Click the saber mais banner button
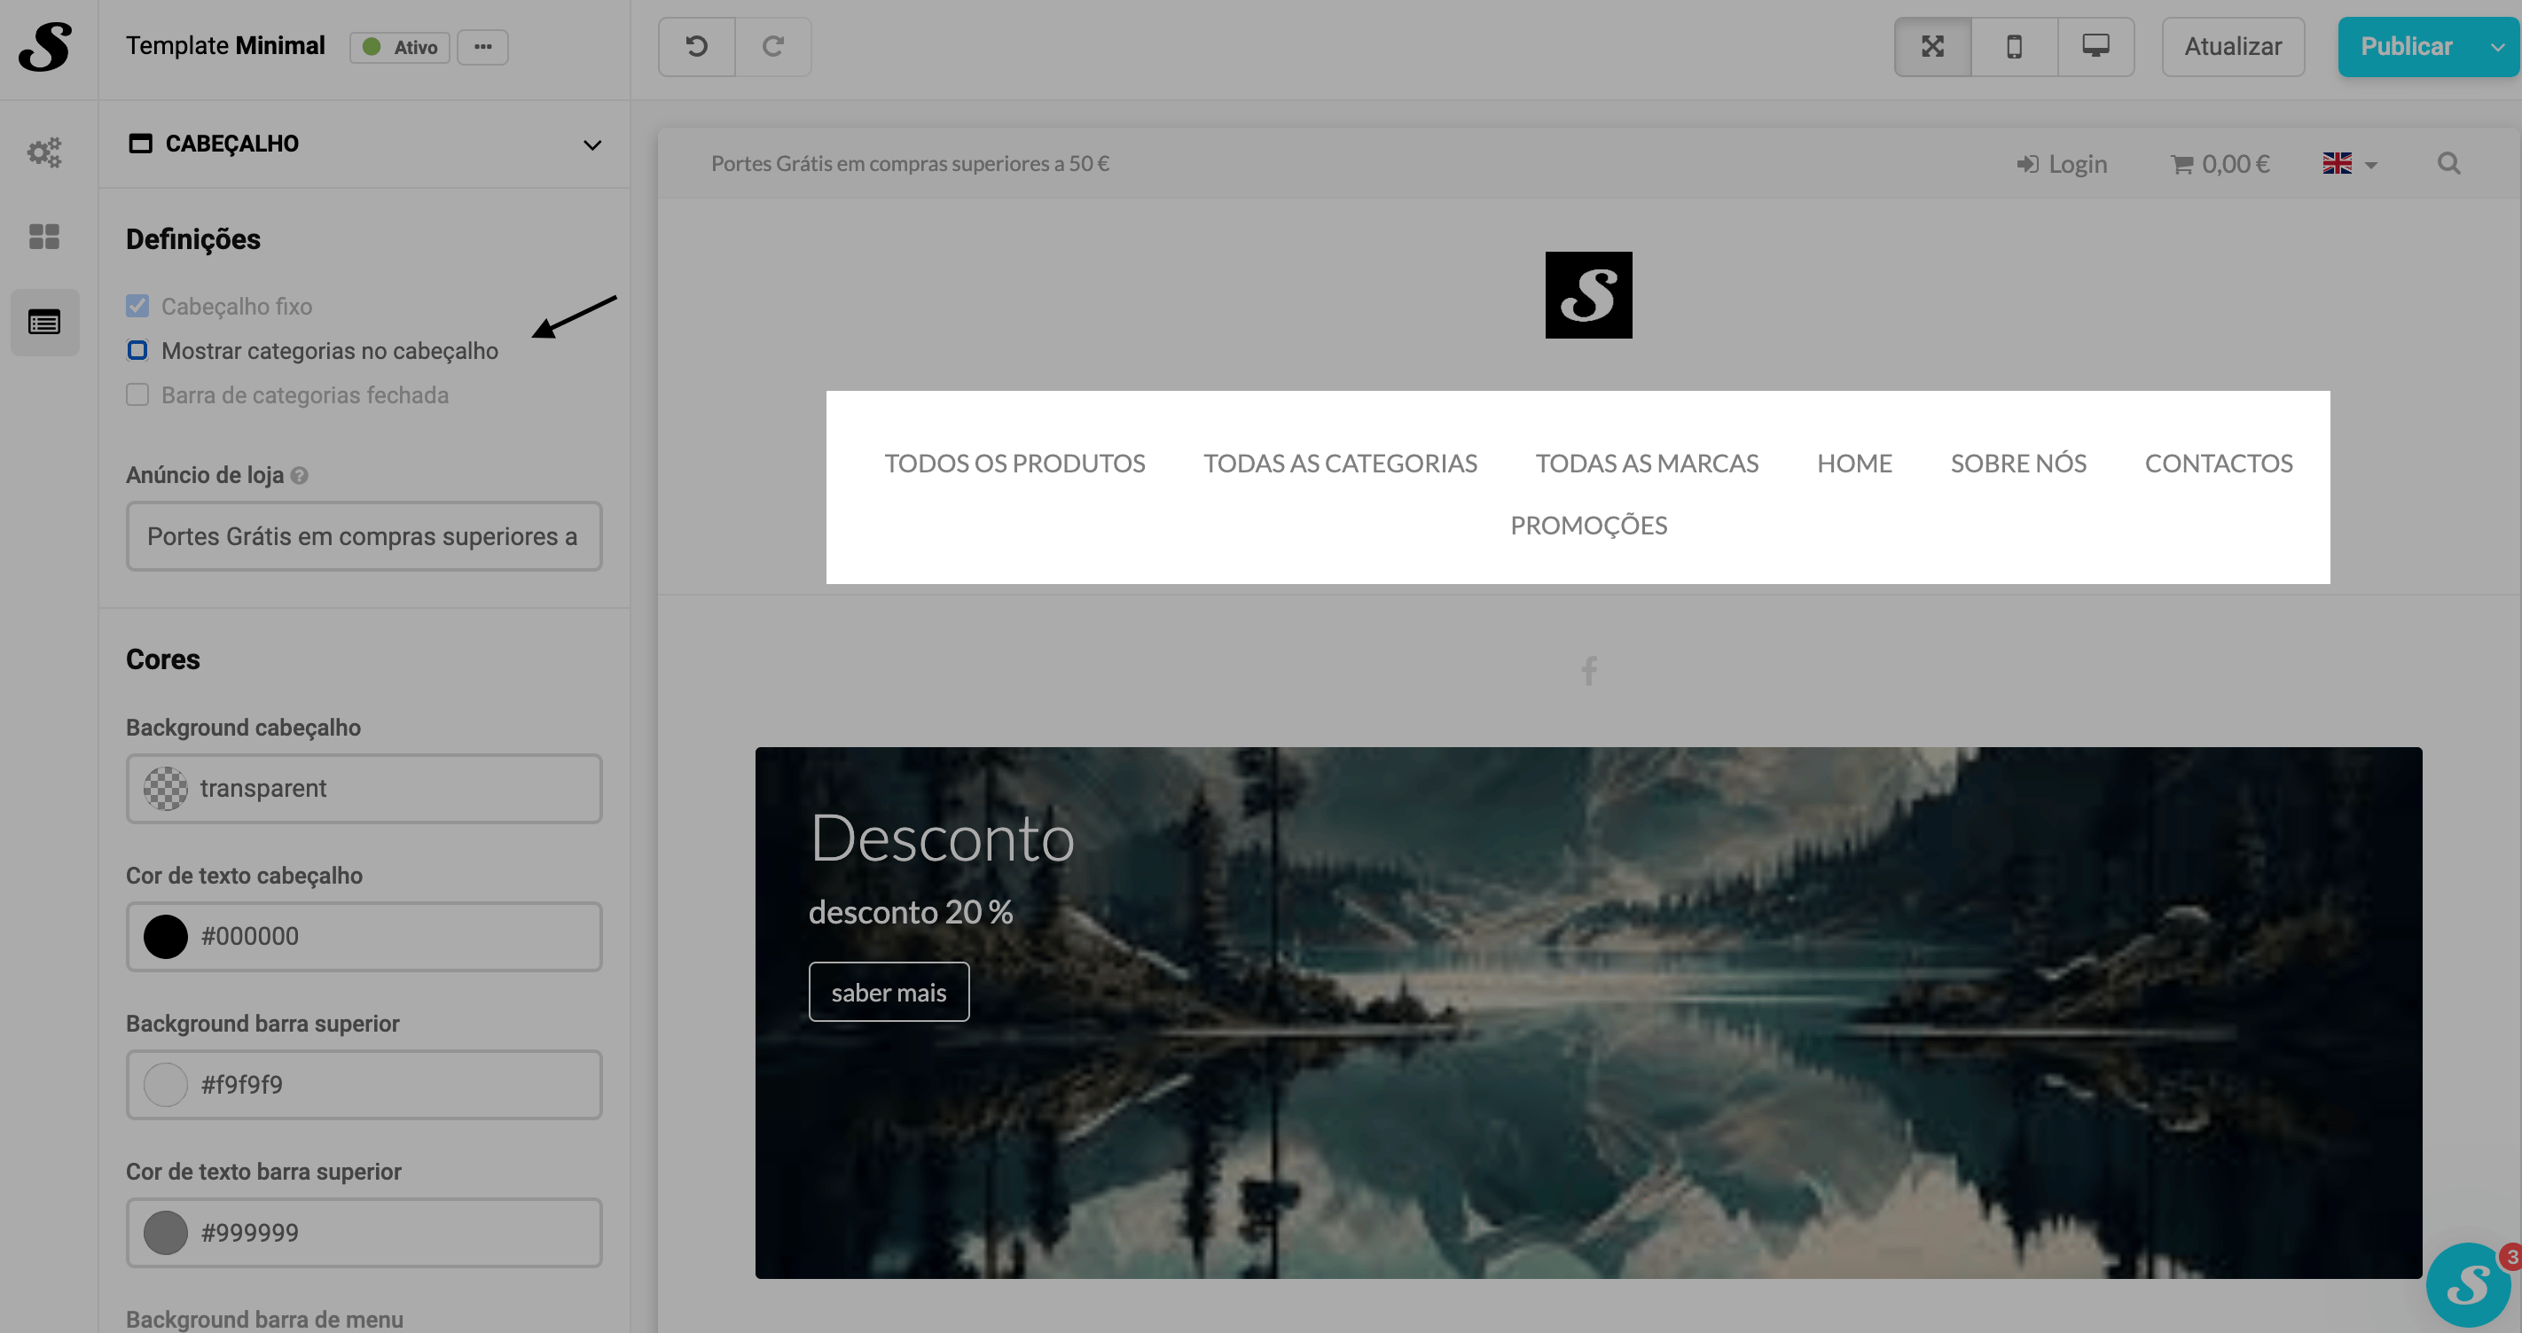Screen dimensions: 2522x1333 (888, 993)
